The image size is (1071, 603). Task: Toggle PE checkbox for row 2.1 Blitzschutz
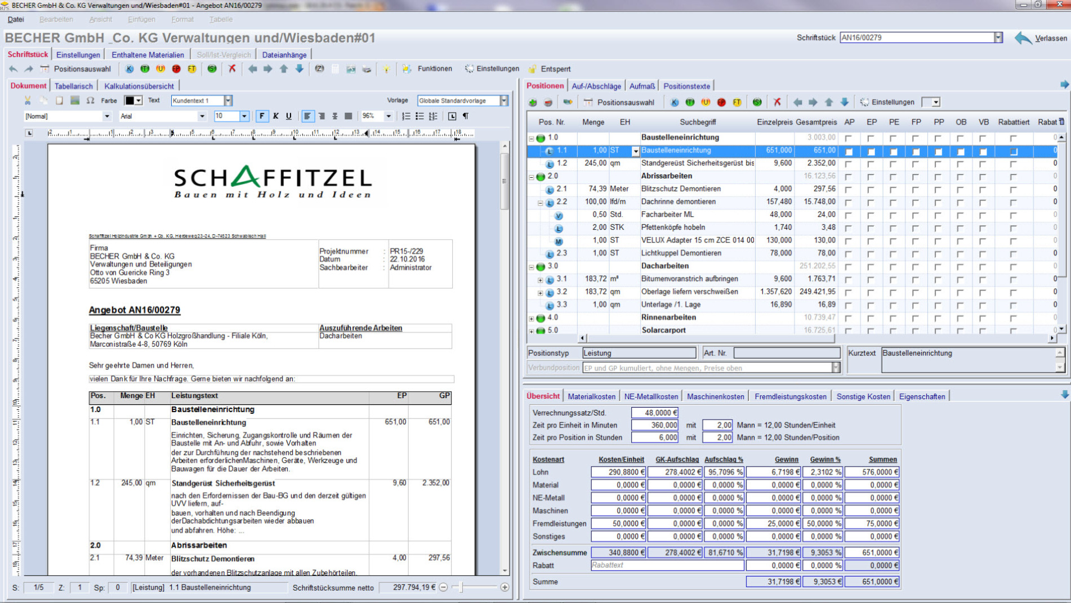tap(894, 190)
